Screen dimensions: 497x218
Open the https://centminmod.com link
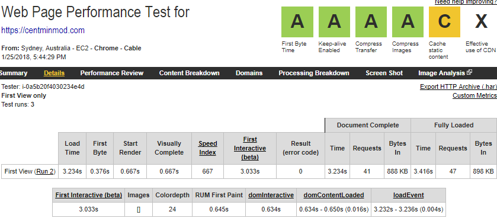pos(43,30)
